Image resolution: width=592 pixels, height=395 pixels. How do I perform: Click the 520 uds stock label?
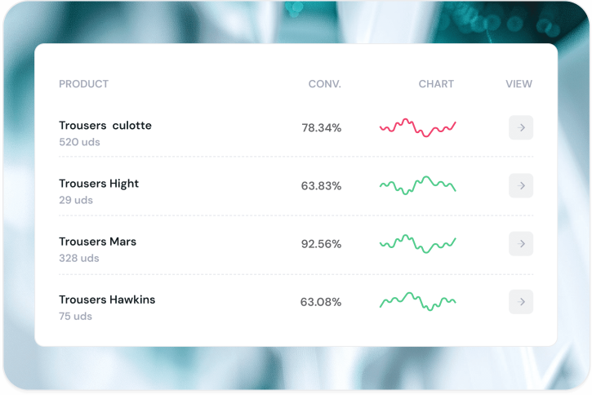coord(79,142)
